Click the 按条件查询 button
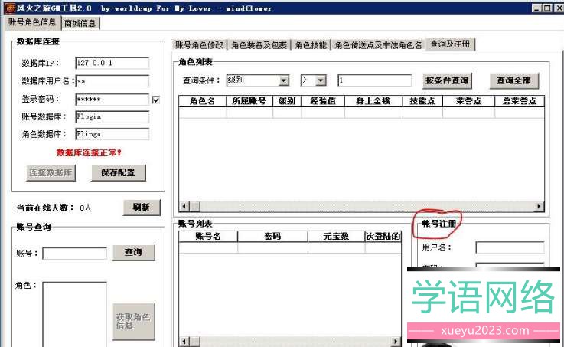The height and width of the screenshot is (347, 564). [447, 80]
